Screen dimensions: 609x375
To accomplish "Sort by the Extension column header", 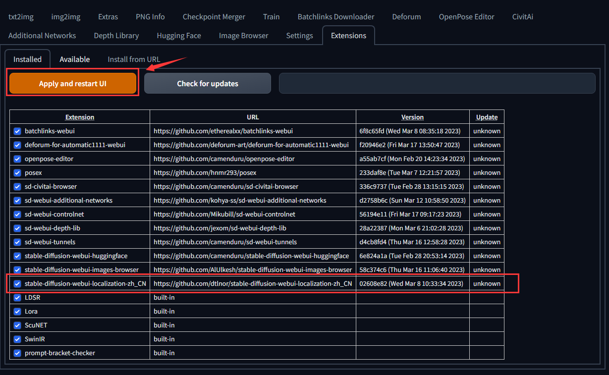I will coord(80,117).
